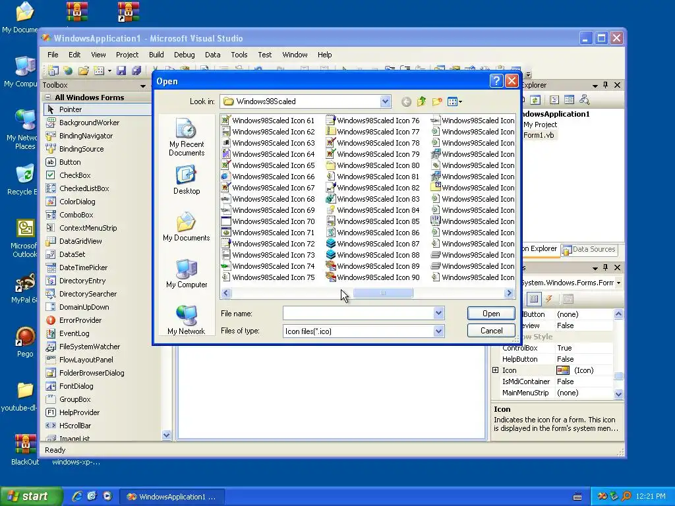Expand the Look in folder dropdown
Viewport: 675px width, 506px height.
click(385, 101)
